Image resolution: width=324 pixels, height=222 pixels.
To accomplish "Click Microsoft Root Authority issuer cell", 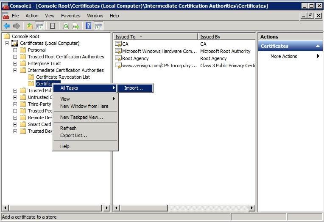I will [225, 51].
